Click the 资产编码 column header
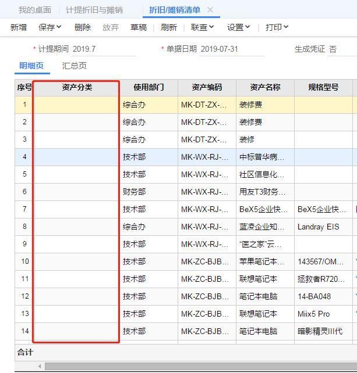The width and height of the screenshot is (357, 373). [x=207, y=87]
